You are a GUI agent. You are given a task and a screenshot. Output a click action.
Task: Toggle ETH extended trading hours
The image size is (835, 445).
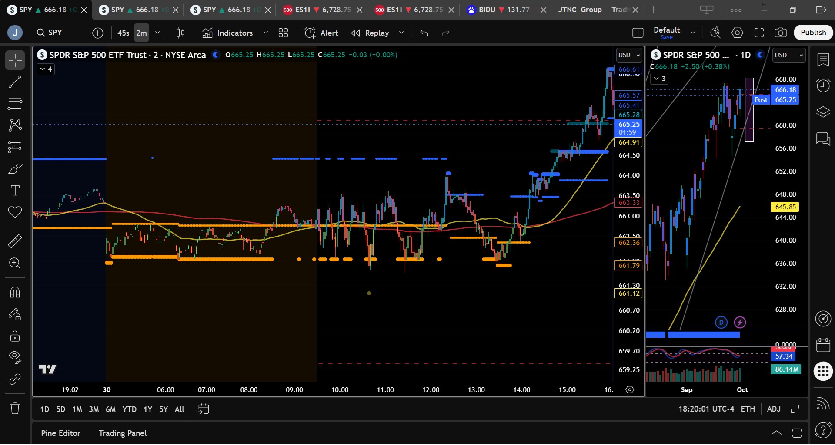(x=748, y=409)
